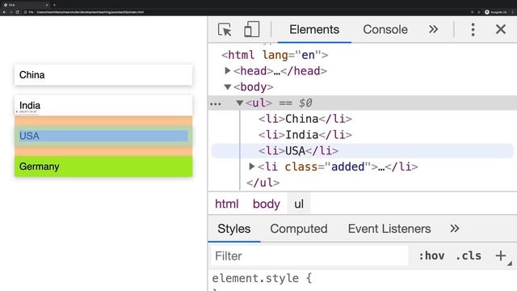The image size is (517, 291).
Task: Open the browser's three-dot menu
Action: (x=513, y=12)
